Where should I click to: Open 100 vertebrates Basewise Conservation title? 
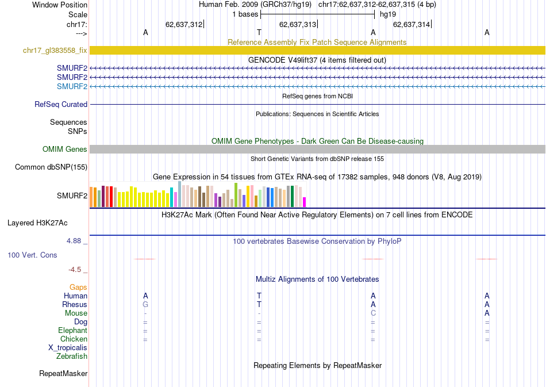(317, 241)
